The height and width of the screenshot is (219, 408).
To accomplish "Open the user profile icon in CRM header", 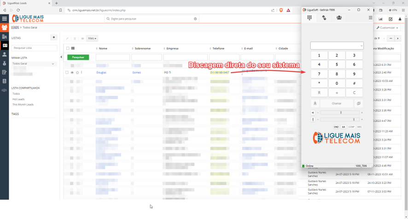I will pyautogui.click(x=400, y=19).
